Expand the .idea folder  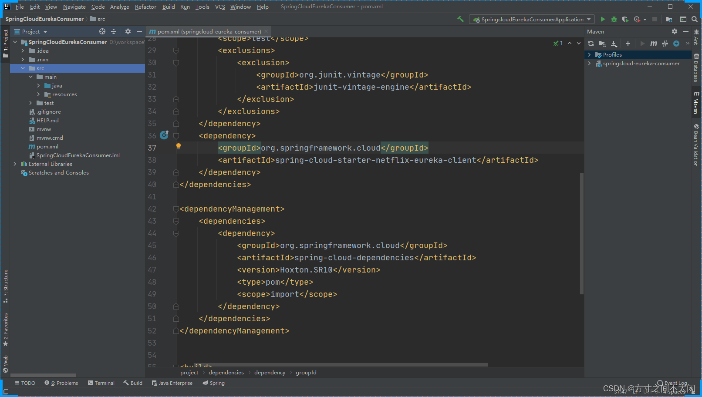(23, 51)
